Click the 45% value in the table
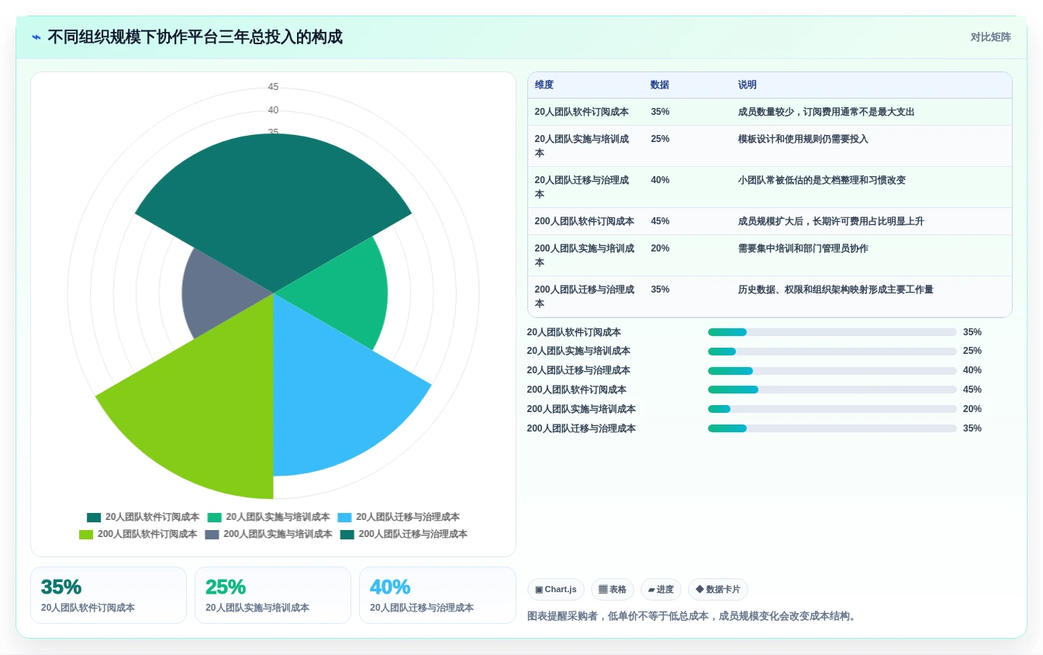Screen dimensions: 1043x655 [x=660, y=221]
